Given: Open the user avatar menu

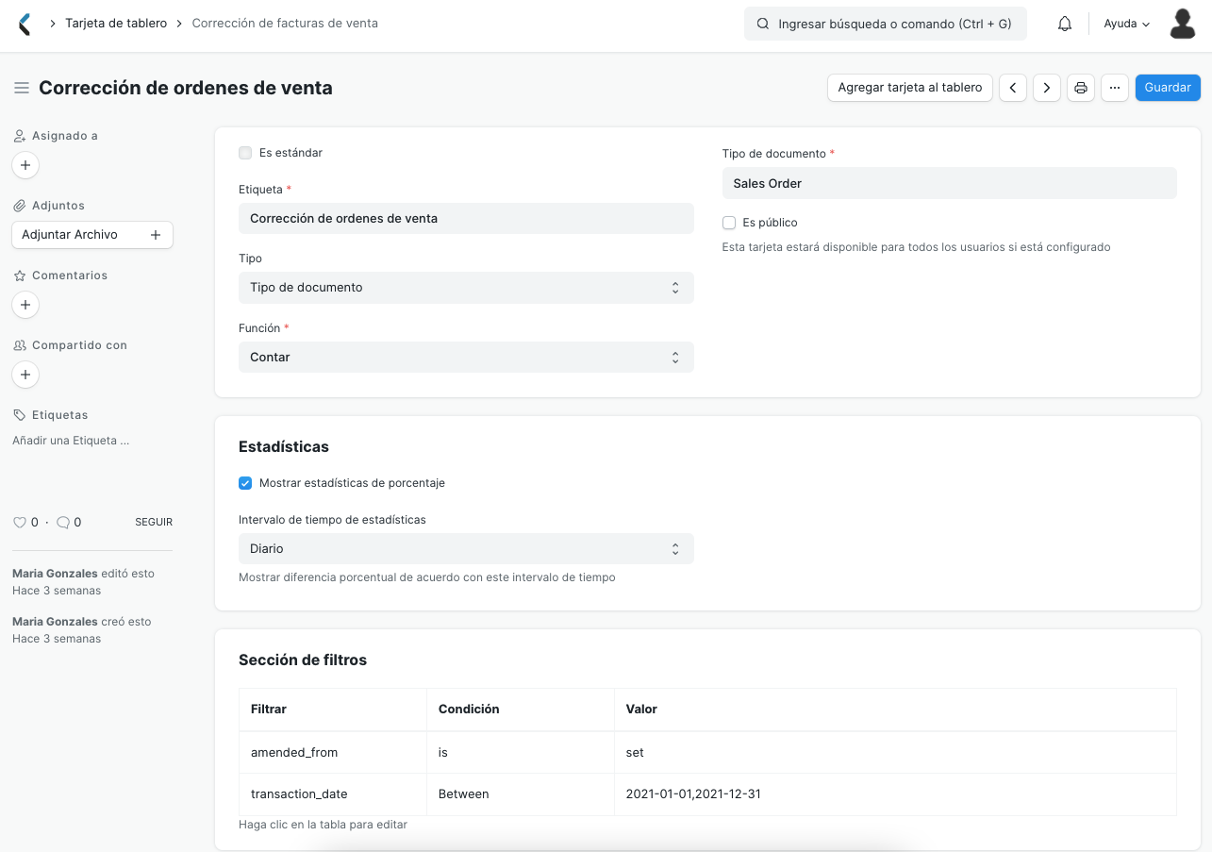Looking at the screenshot, I should pos(1182,24).
